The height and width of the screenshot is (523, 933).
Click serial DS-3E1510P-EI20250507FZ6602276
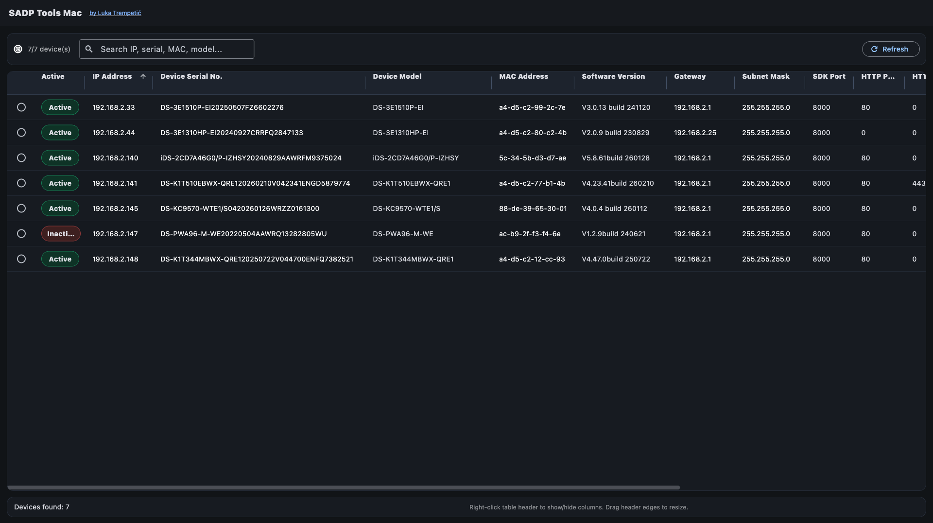pos(222,107)
